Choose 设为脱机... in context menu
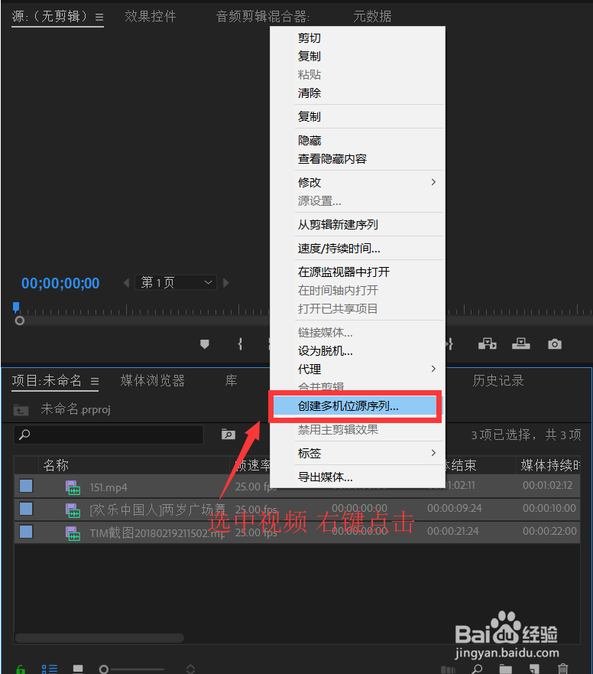Image resolution: width=593 pixels, height=674 pixels. coord(325,351)
